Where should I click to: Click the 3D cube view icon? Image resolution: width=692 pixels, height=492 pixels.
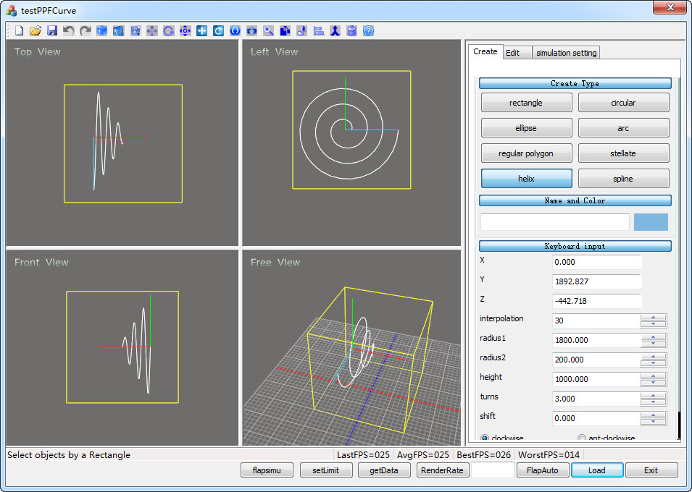pos(102,30)
